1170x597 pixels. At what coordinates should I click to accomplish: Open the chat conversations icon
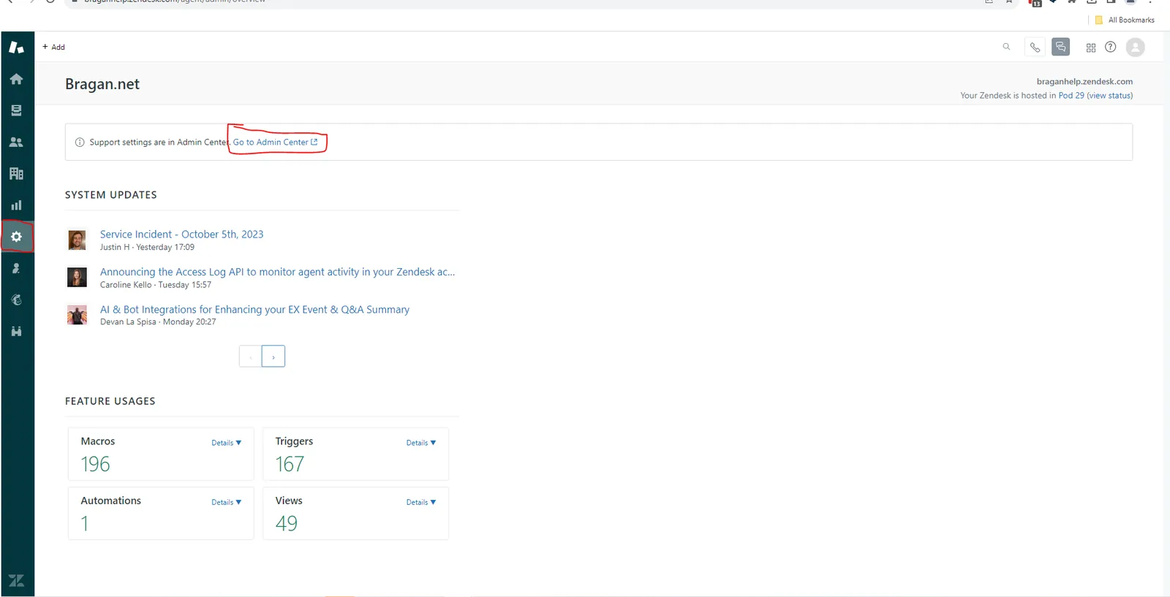[x=1061, y=47]
